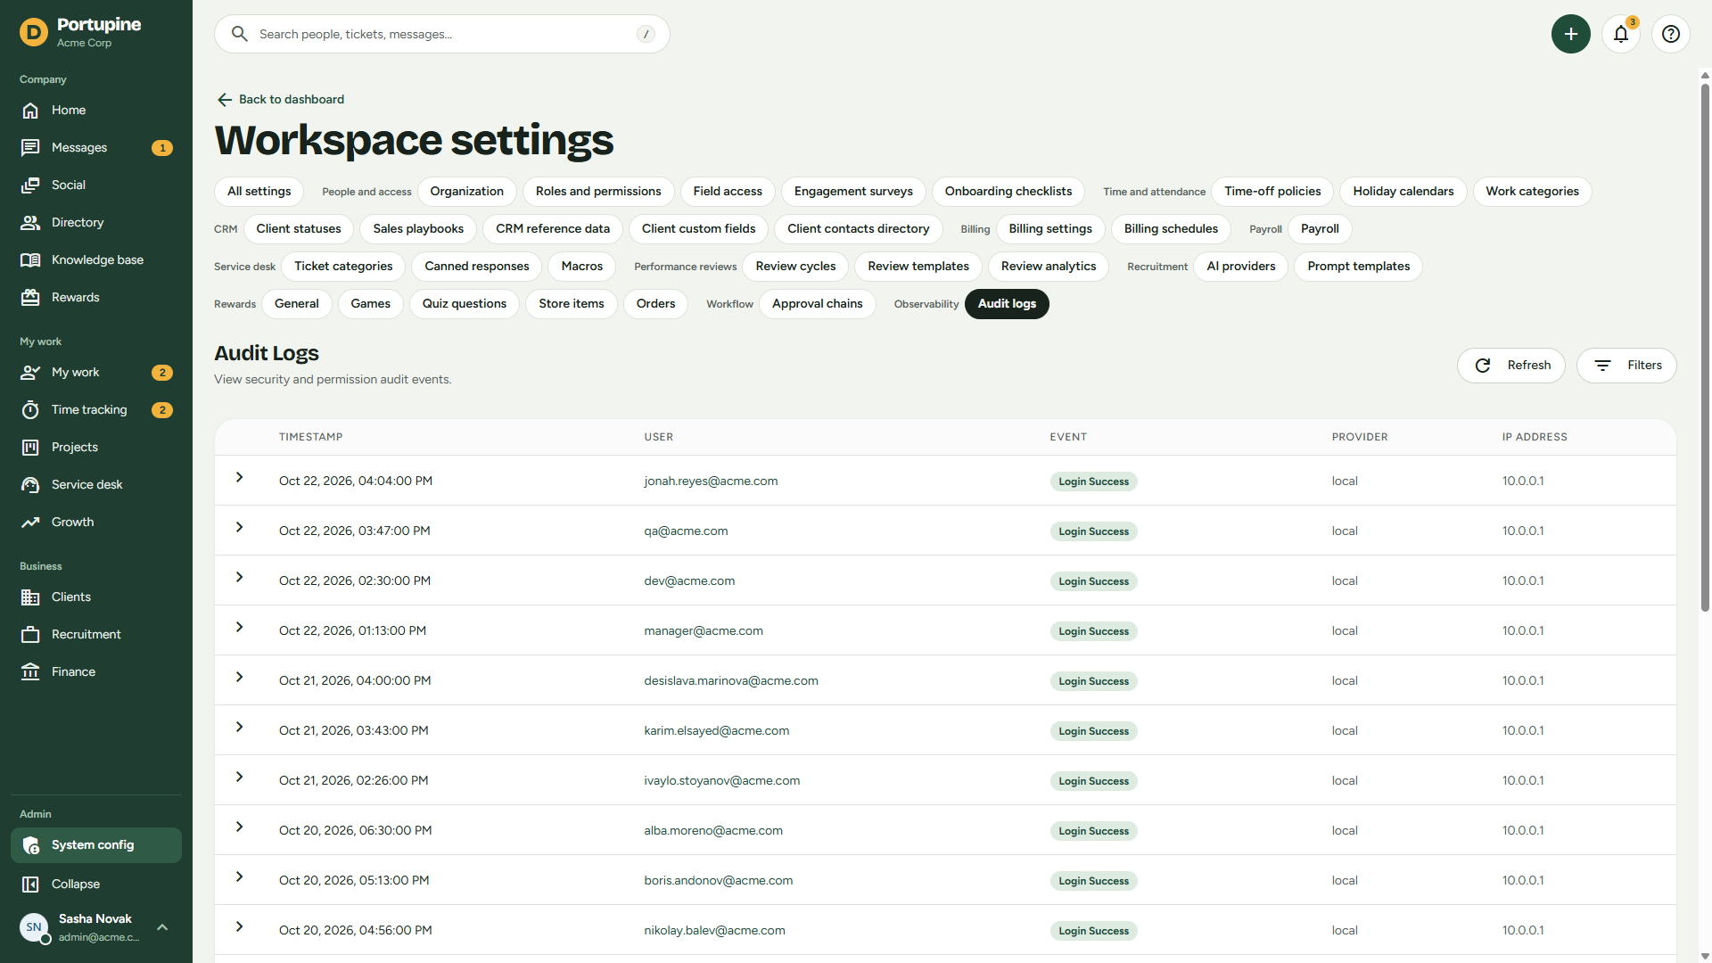
Task: Expand the qa@acme.com log row
Action: click(x=239, y=528)
